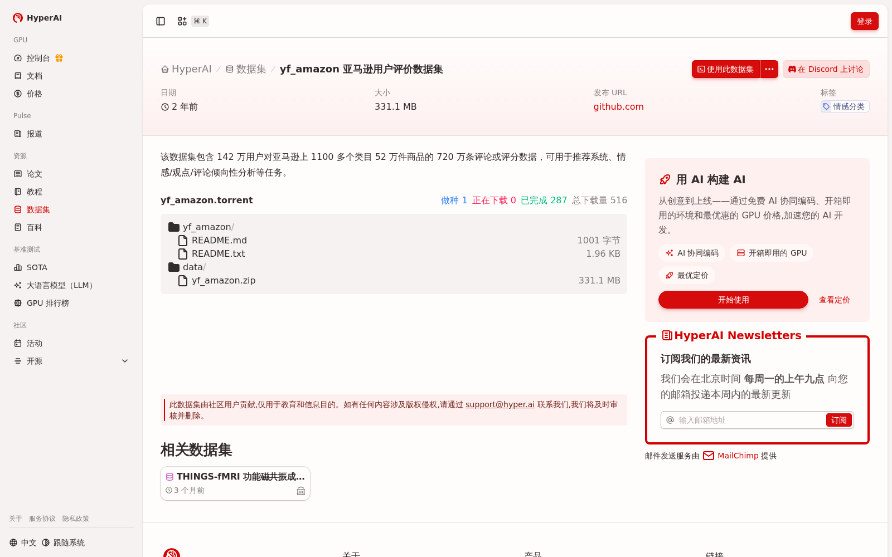This screenshot has width=892, height=557.
Task: Open 百科 in the sidebar
Action: point(71,227)
